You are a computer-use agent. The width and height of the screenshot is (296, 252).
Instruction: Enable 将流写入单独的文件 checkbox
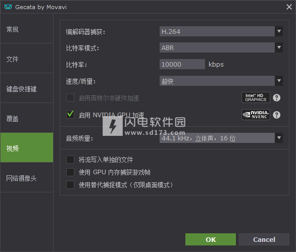70,160
